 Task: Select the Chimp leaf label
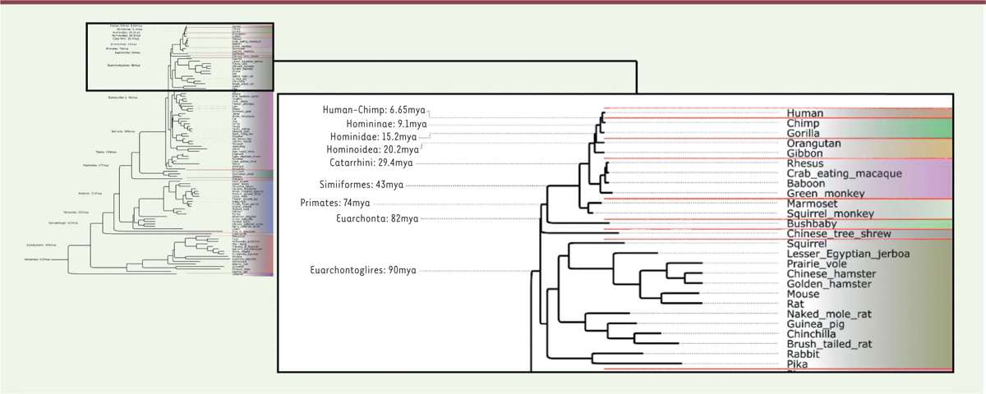[x=805, y=123]
